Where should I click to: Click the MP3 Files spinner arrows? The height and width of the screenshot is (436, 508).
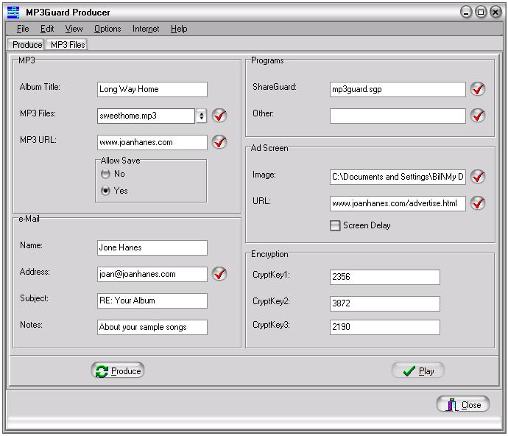pyautogui.click(x=202, y=116)
